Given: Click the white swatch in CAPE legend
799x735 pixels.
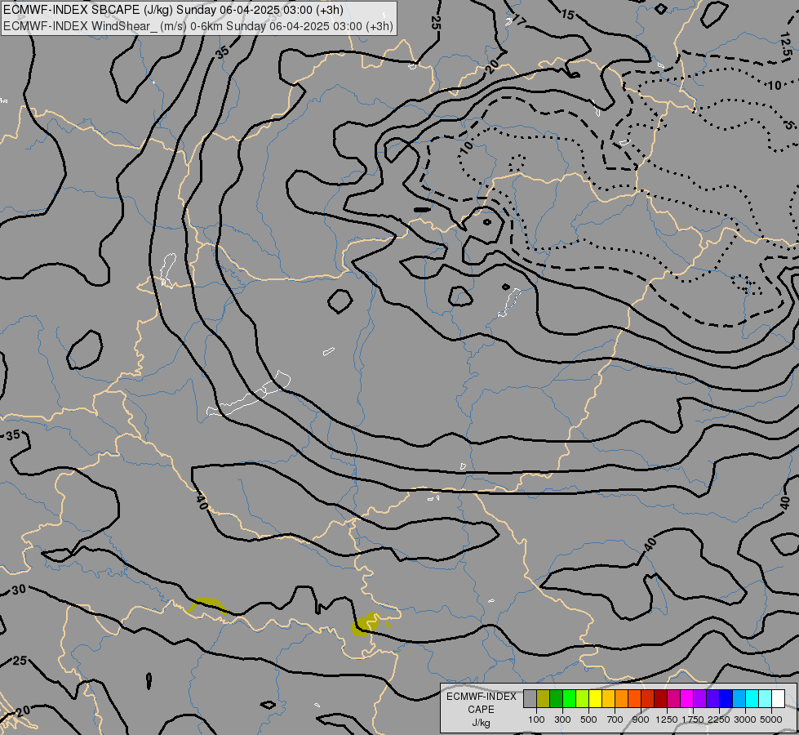Looking at the screenshot, I should (778, 699).
